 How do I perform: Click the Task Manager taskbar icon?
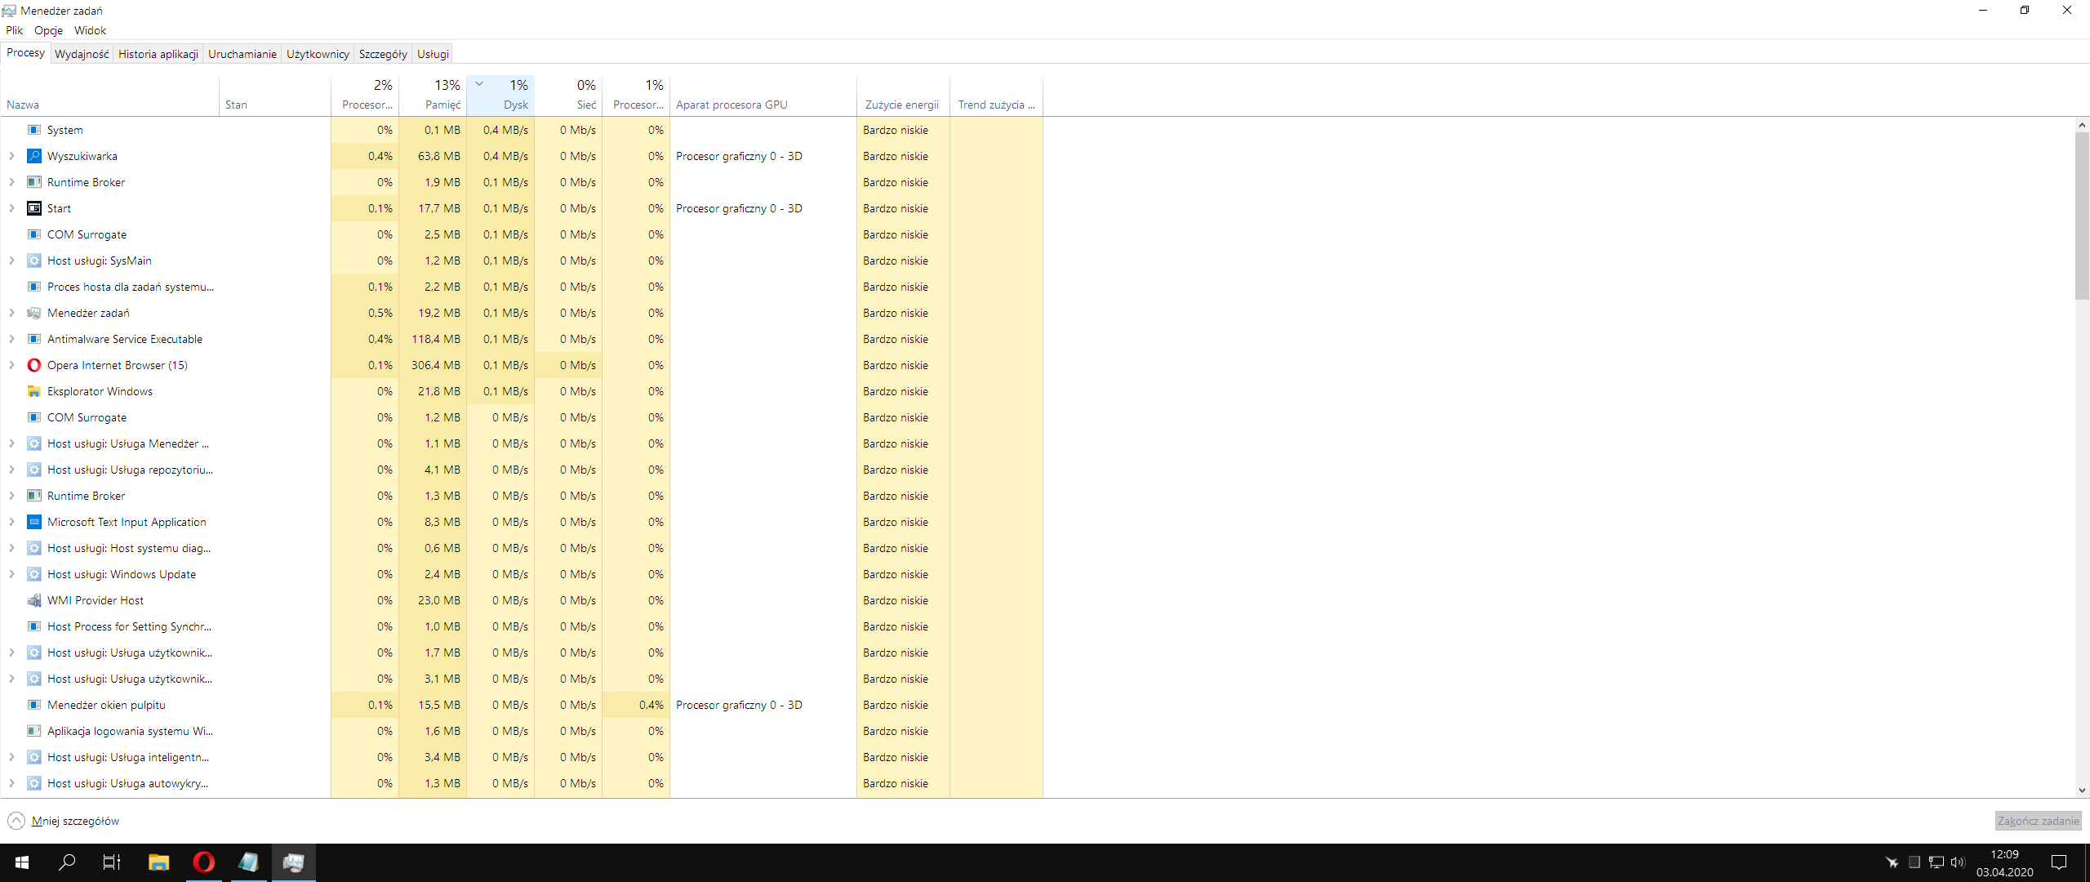(293, 862)
